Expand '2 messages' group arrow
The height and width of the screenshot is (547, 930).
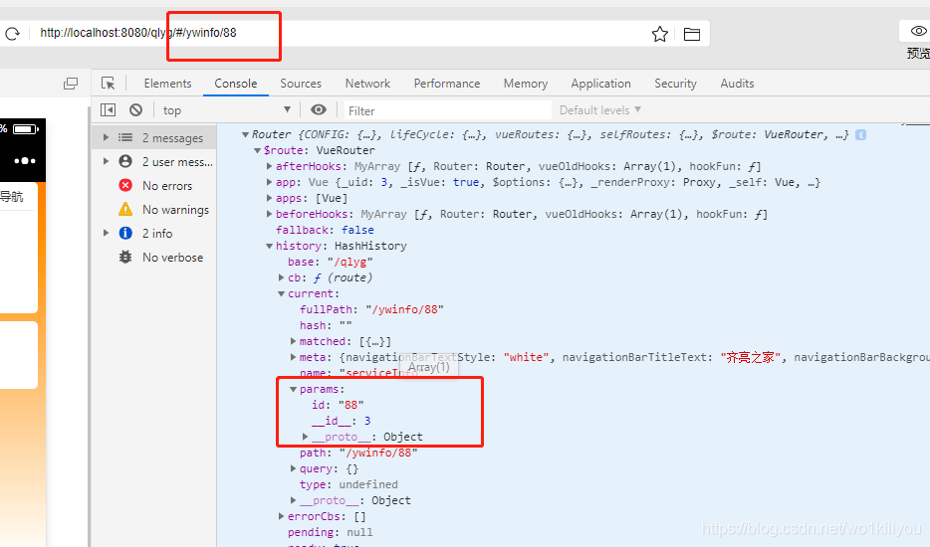click(106, 137)
